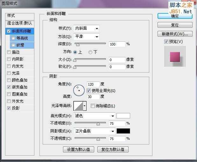Click the 大小 slider handle
Screen dimensions: 197x162
tap(74, 60)
